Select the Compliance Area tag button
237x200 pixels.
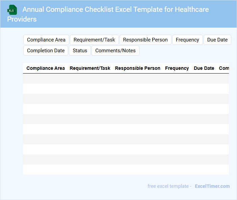46,40
